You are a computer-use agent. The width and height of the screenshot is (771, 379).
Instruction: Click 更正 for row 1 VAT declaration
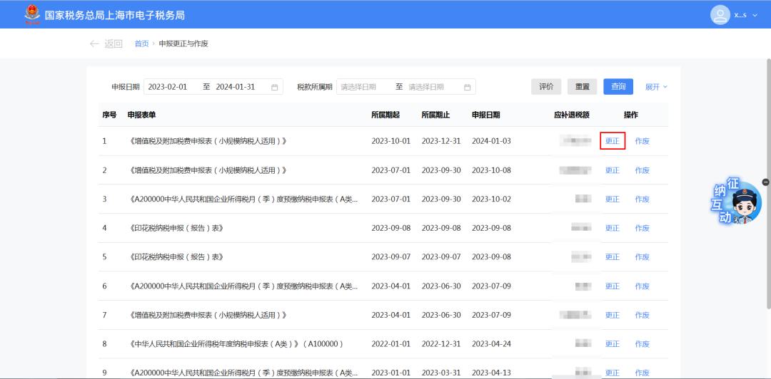[x=613, y=141]
